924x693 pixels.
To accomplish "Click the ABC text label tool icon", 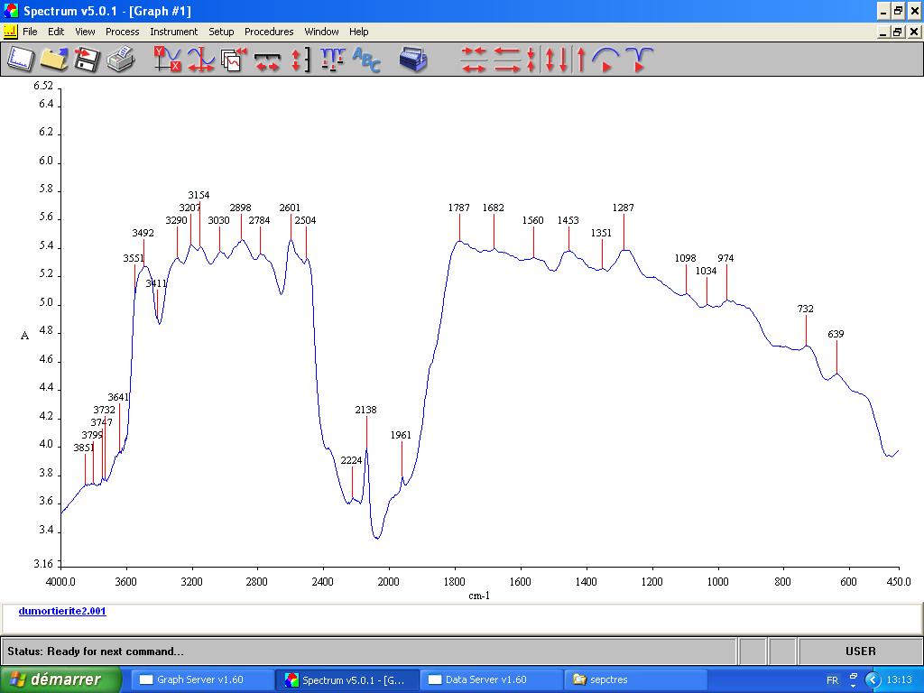I will point(366,60).
